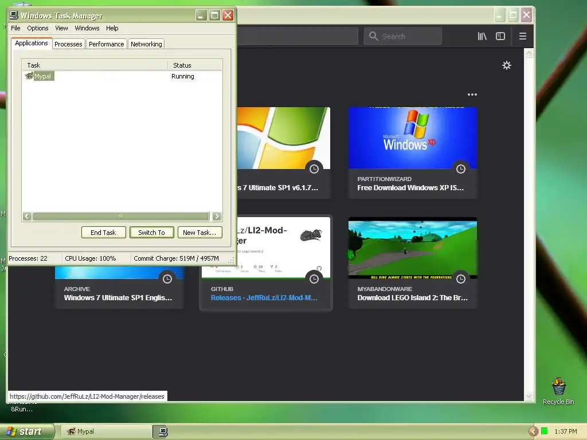Focus the browser Search field
This screenshot has width=587, height=440.
(x=403, y=36)
